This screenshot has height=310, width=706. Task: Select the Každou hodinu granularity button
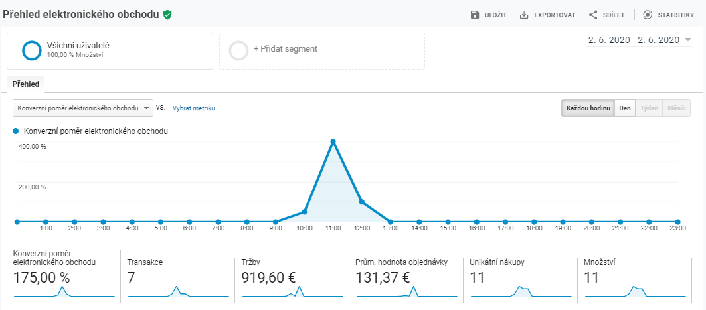[588, 108]
